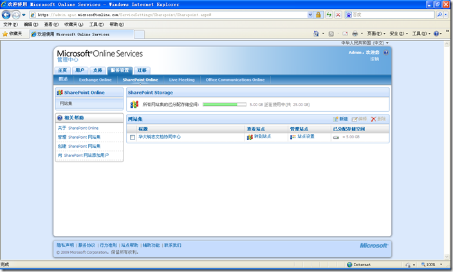Click the 删除 delete button
This screenshot has height=272, width=453.
pyautogui.click(x=378, y=119)
